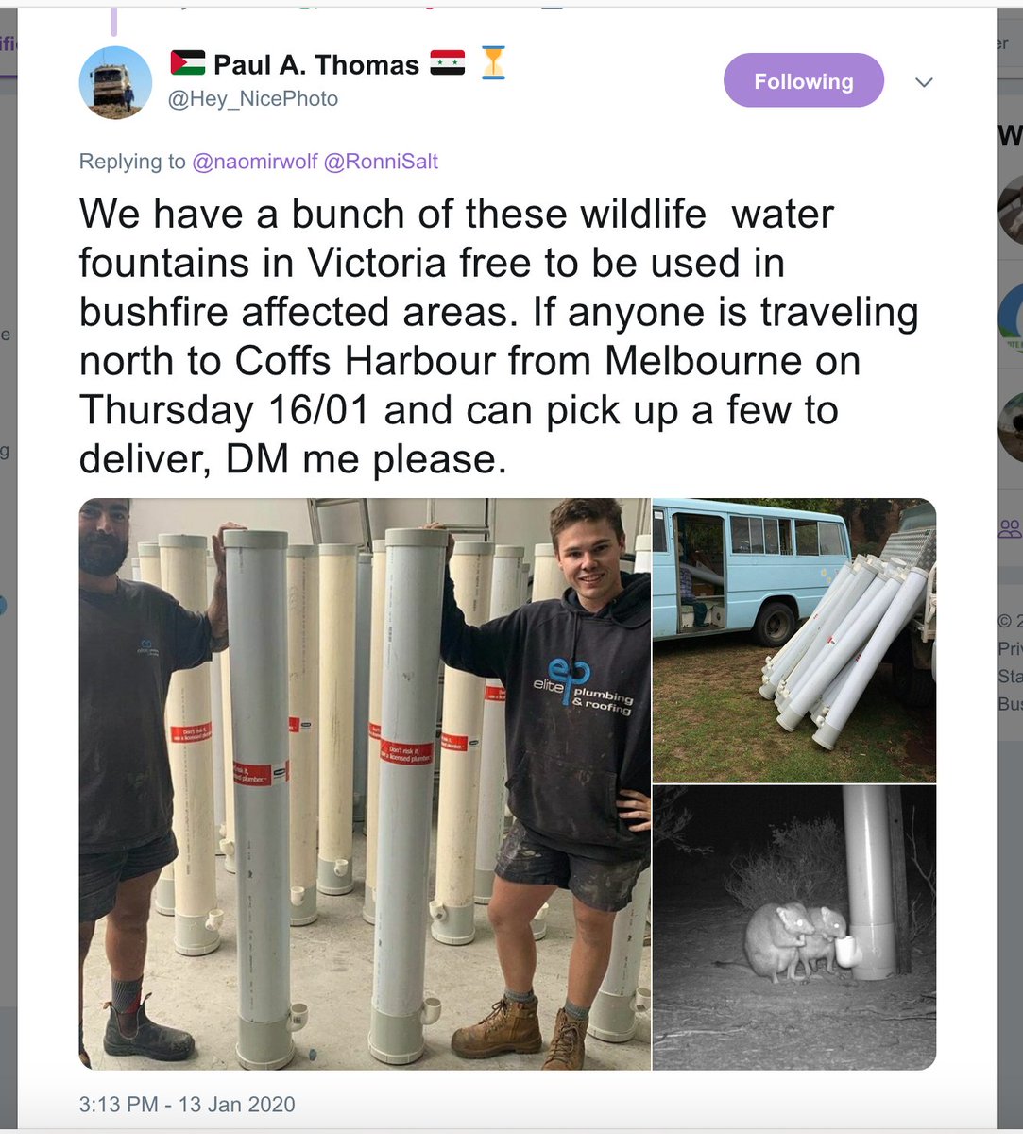
Task: Open the @RonniSalt mention link
Action: pyautogui.click(x=381, y=162)
